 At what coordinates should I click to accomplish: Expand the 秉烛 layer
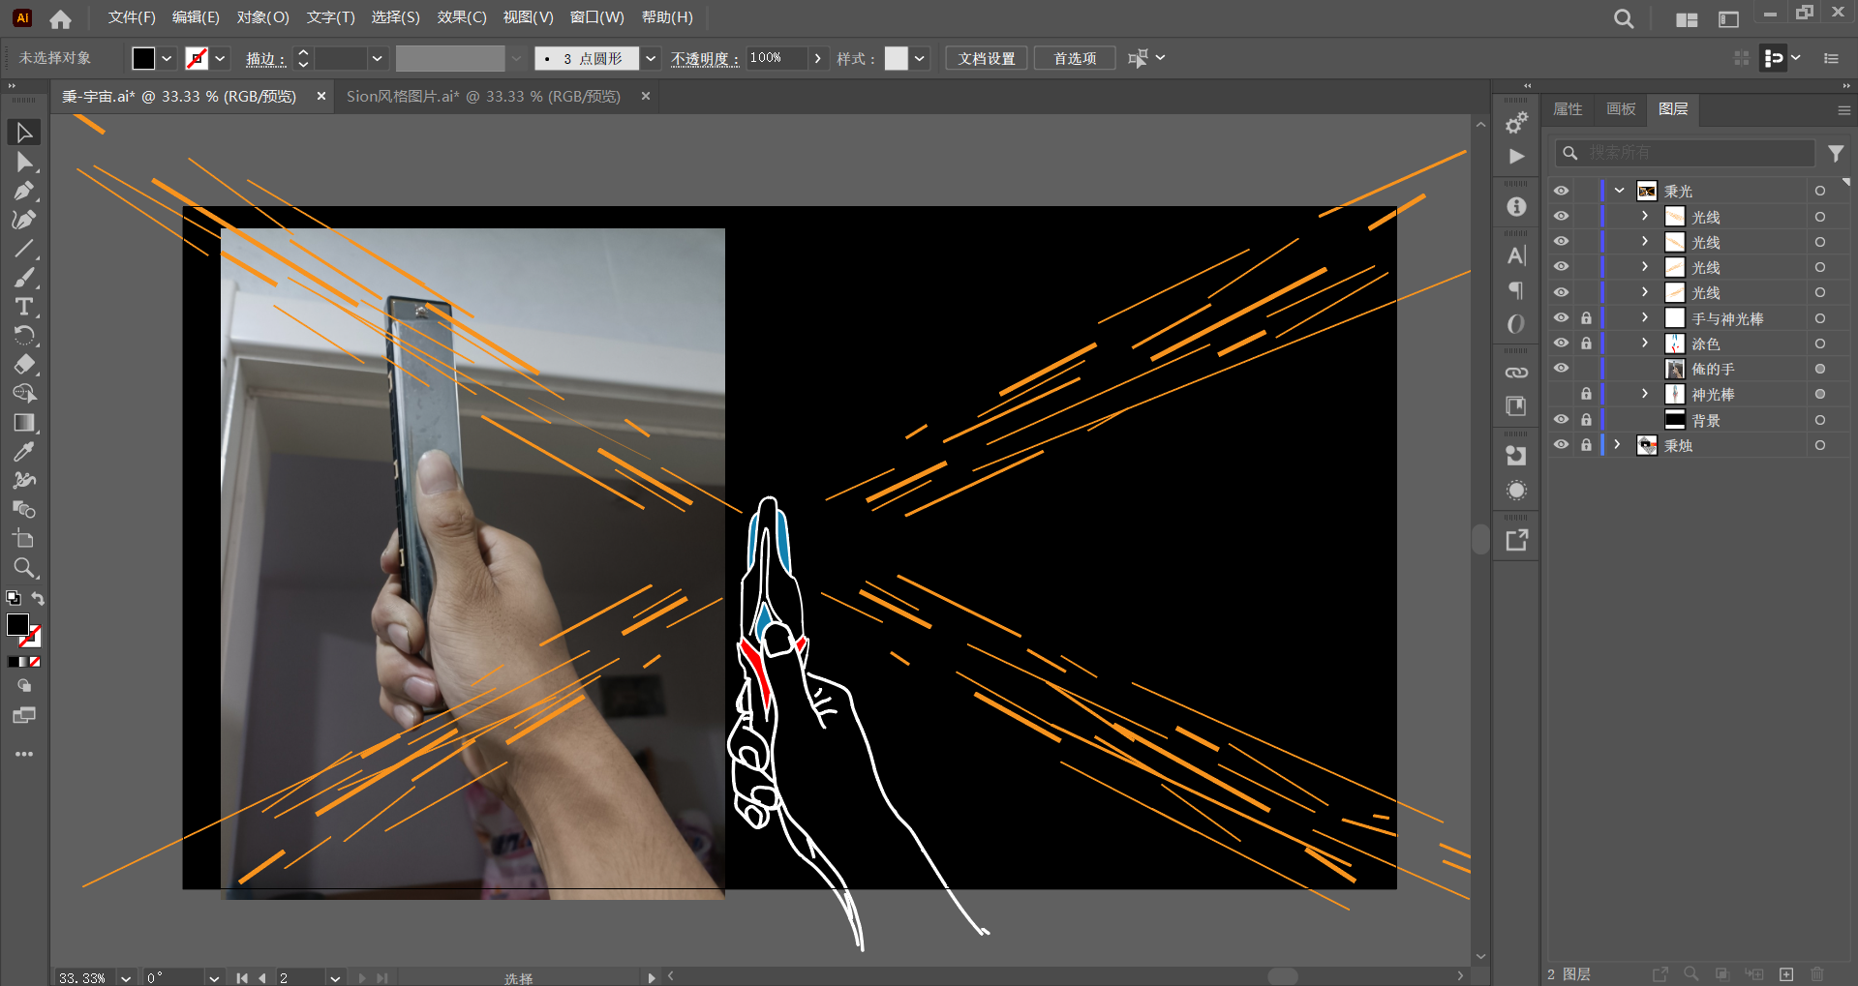pyautogui.click(x=1617, y=445)
